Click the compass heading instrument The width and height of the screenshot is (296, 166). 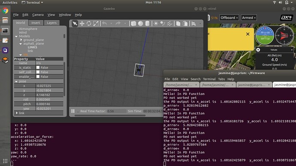click(x=284, y=36)
